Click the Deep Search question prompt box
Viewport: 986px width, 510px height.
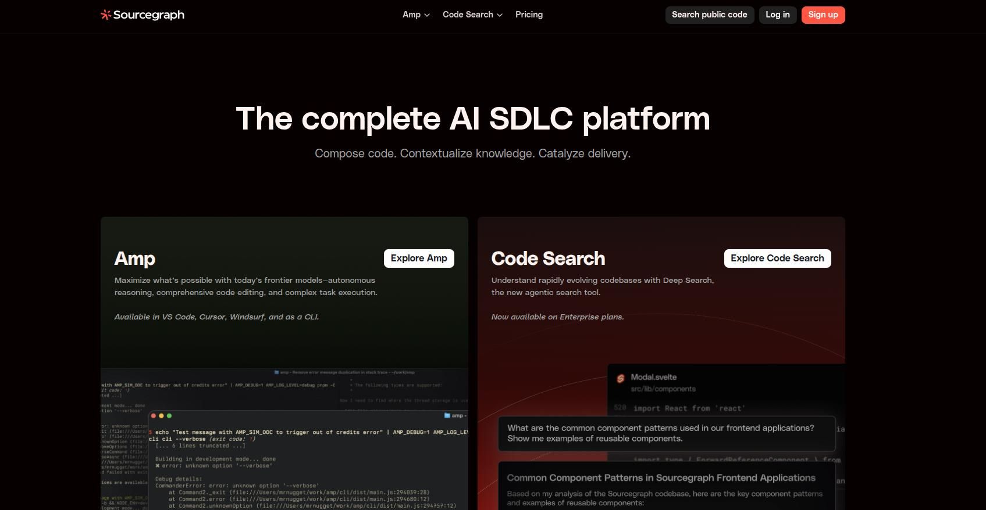(x=666, y=433)
